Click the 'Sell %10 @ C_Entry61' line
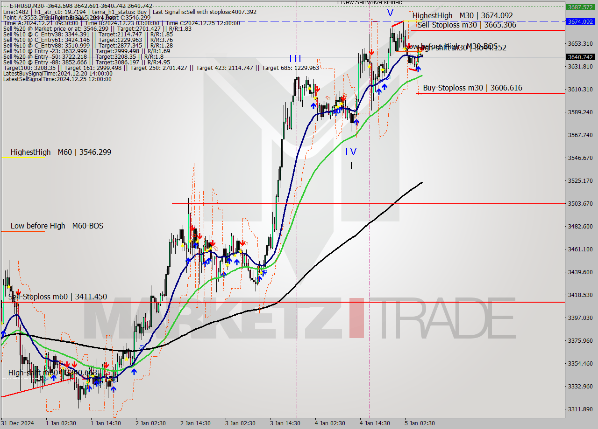The image size is (598, 429). (88, 40)
